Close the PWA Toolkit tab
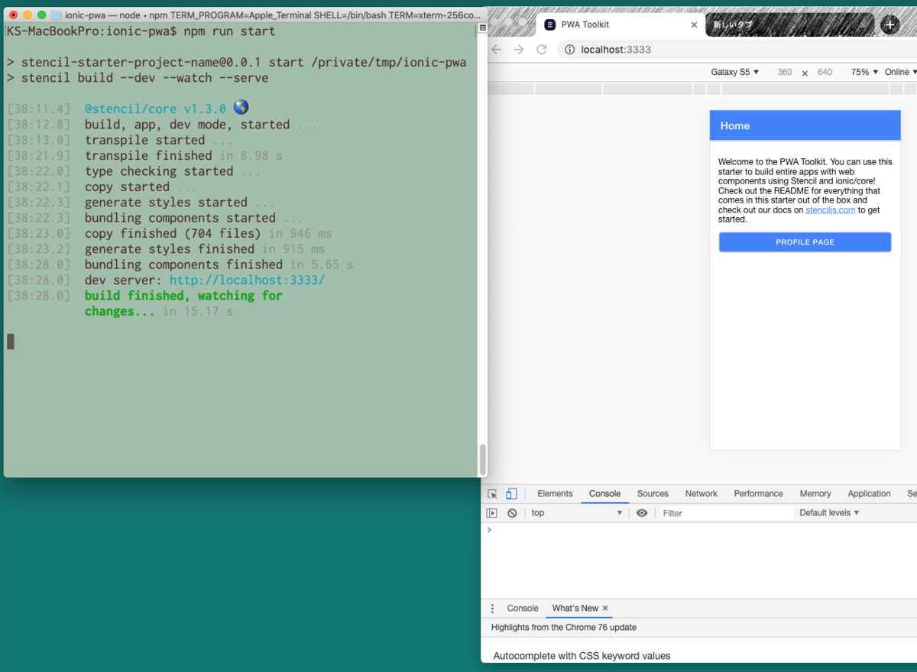The image size is (917, 672). tap(694, 24)
